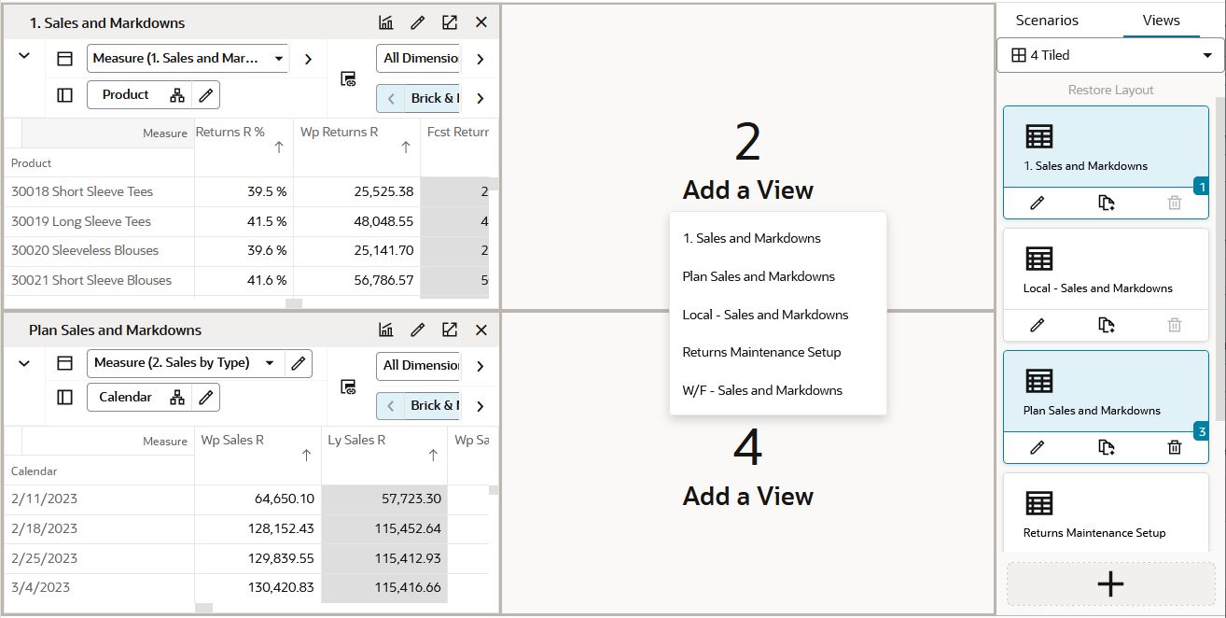1226x618 pixels.
Task: Expand the All Dimensions chevron in top view
Action: click(x=479, y=58)
